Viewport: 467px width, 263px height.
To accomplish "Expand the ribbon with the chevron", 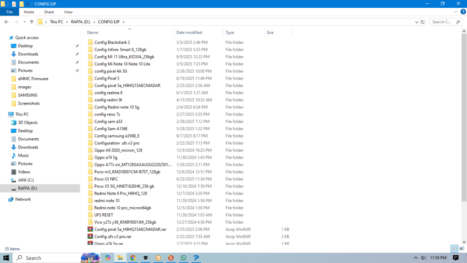I will [456, 12].
